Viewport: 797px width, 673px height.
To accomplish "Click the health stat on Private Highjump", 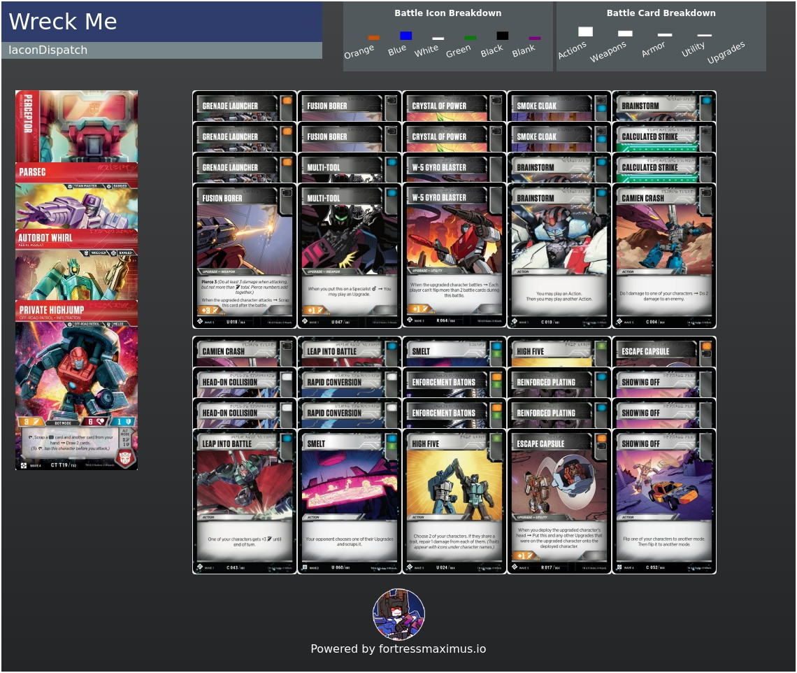I will coord(95,422).
